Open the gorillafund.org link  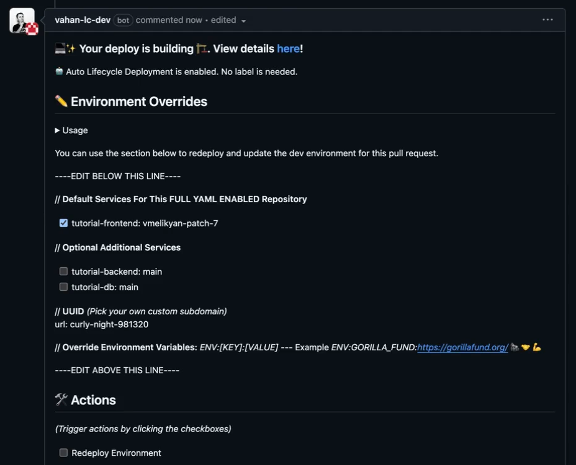462,347
